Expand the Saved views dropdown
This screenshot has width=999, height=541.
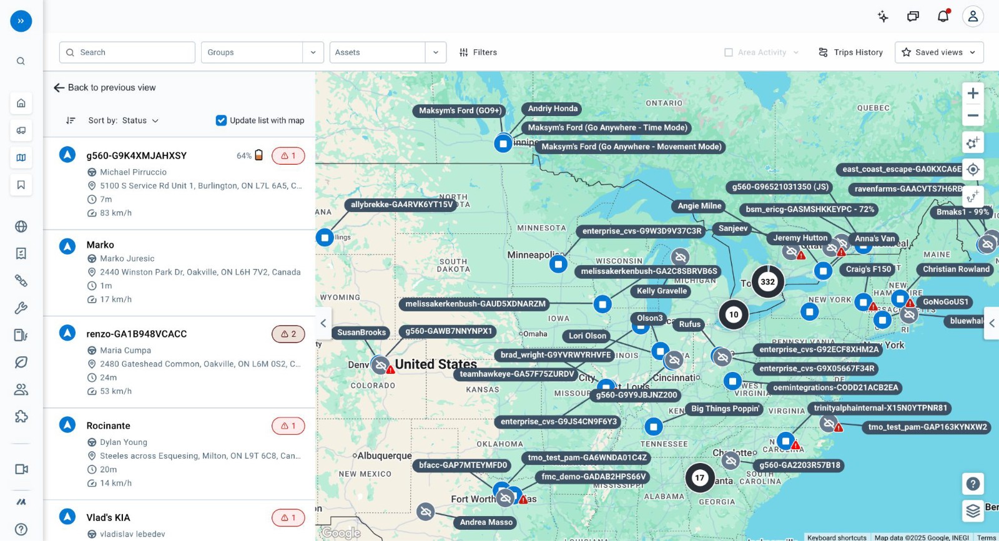click(x=939, y=52)
